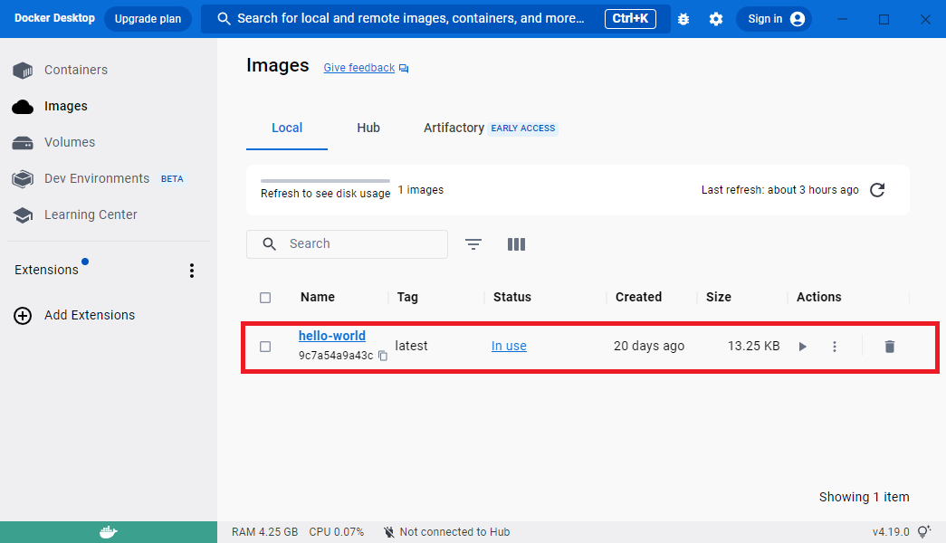Screen dimensions: 946x543
Task: Copy the hello-world image ID
Action: click(x=383, y=356)
